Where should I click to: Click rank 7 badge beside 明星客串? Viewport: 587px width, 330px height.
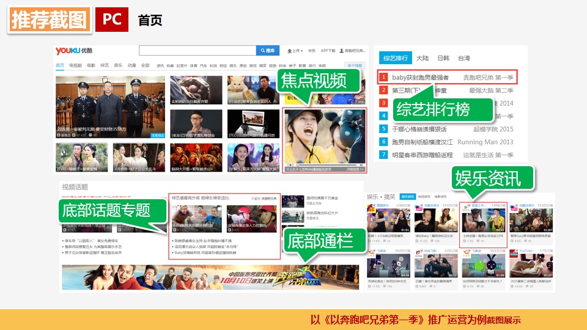tap(383, 155)
